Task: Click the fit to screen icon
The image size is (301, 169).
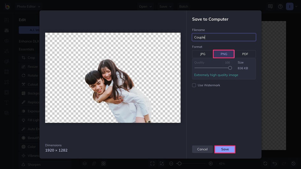Action: (152, 164)
